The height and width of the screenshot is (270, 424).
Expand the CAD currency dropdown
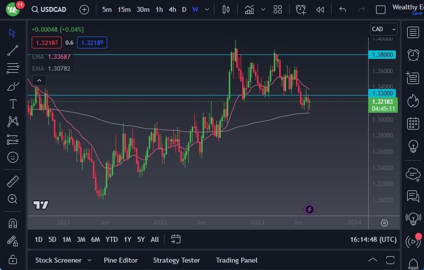coord(383,29)
